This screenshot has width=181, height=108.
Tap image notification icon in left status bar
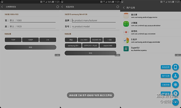point(2,2)
